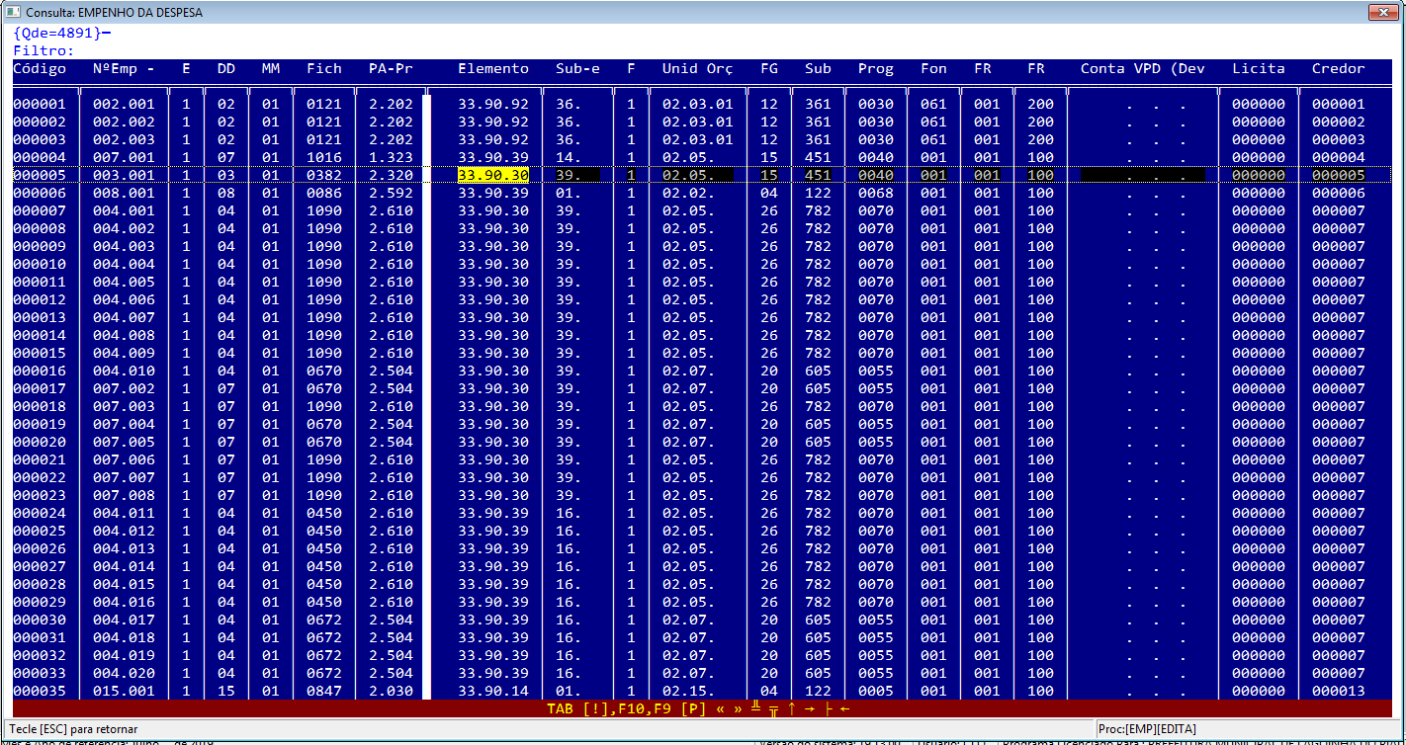Click Fich value 0086 in row 000006
The width and height of the screenshot is (1406, 745).
coord(324,194)
